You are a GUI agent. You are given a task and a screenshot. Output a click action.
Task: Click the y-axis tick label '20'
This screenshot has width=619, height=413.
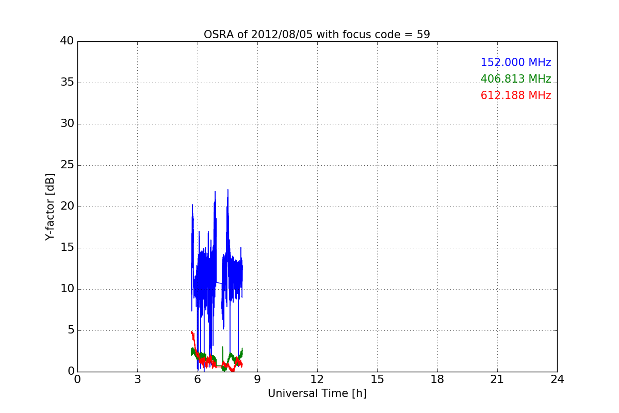67,206
